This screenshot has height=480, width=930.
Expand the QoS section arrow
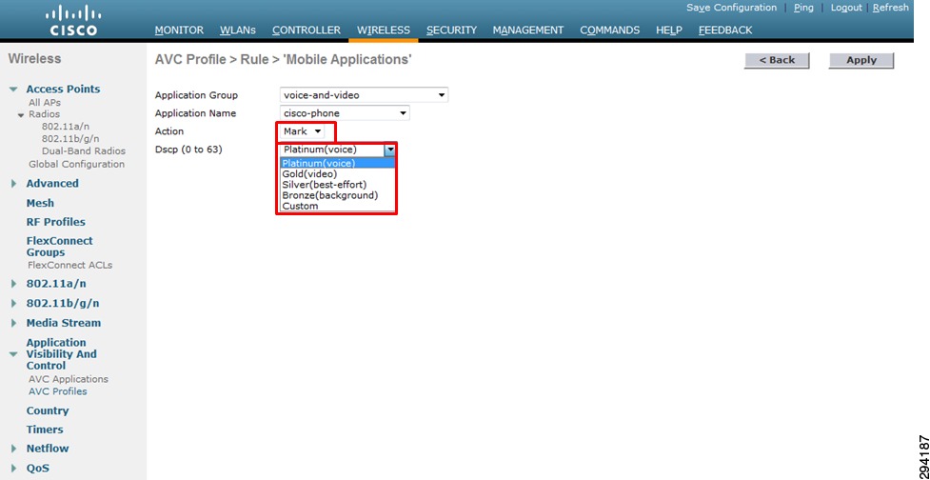pyautogui.click(x=13, y=469)
